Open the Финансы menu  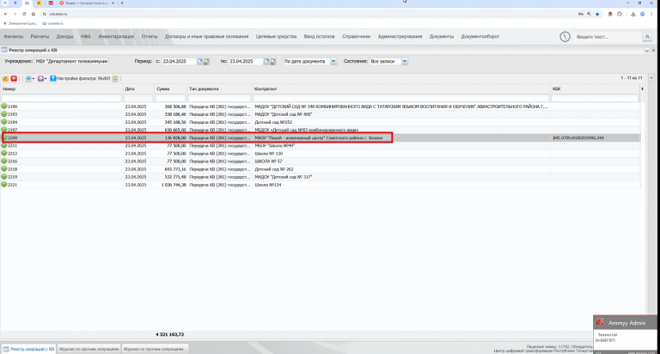pyautogui.click(x=14, y=37)
